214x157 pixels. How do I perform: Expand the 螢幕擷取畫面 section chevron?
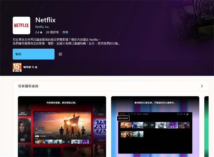click(x=202, y=86)
